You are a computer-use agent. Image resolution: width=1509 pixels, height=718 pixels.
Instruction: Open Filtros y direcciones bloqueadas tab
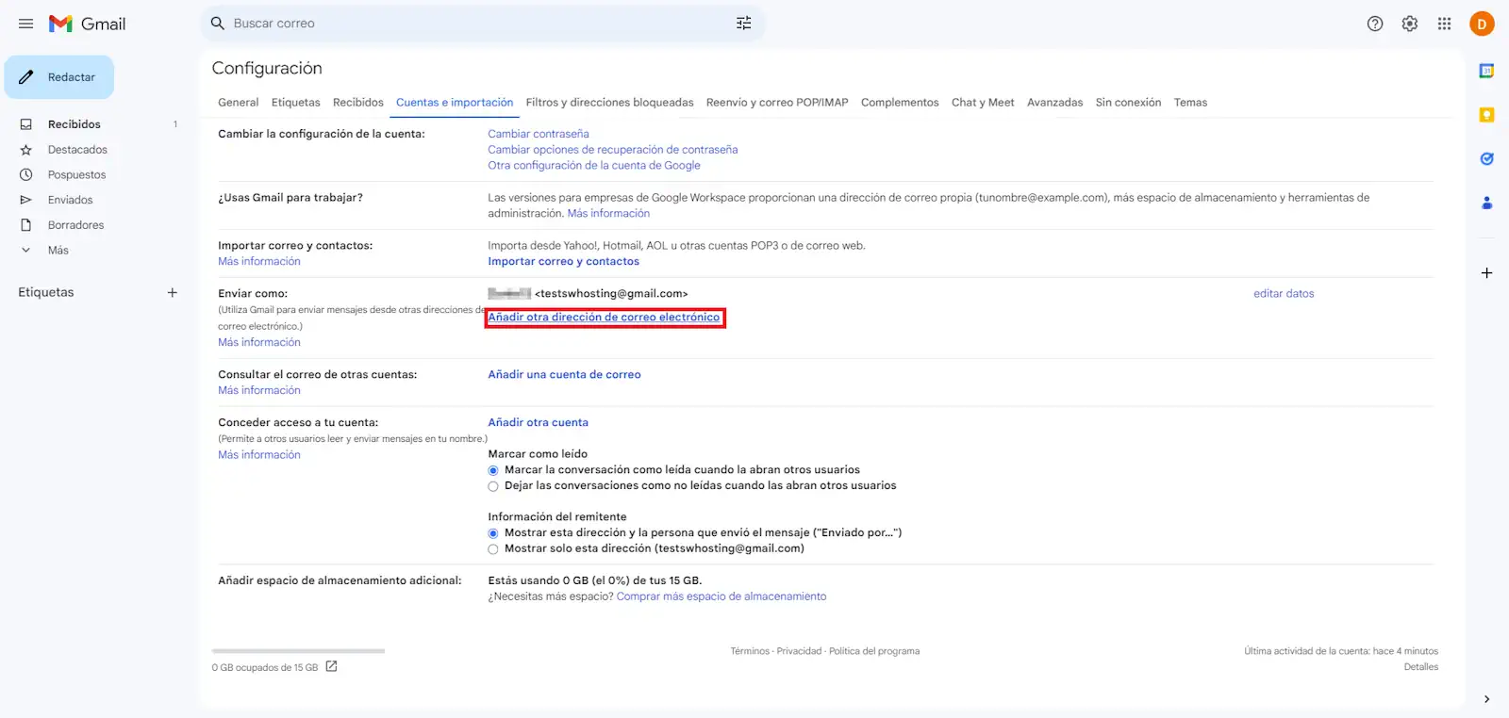[609, 103]
